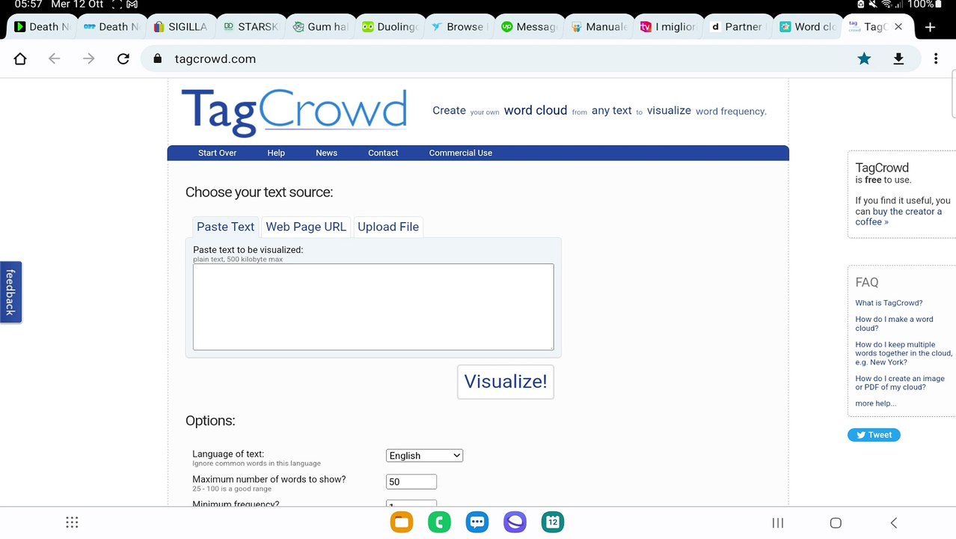Go forward with the forward arrow
956x539 pixels.
click(89, 58)
